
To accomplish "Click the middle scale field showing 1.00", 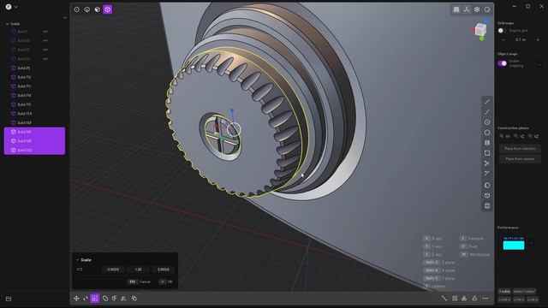I will pos(139,269).
